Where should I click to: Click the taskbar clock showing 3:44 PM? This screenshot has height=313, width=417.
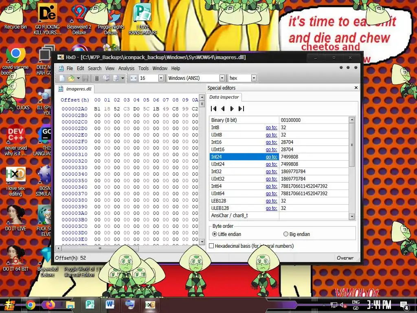(x=379, y=305)
